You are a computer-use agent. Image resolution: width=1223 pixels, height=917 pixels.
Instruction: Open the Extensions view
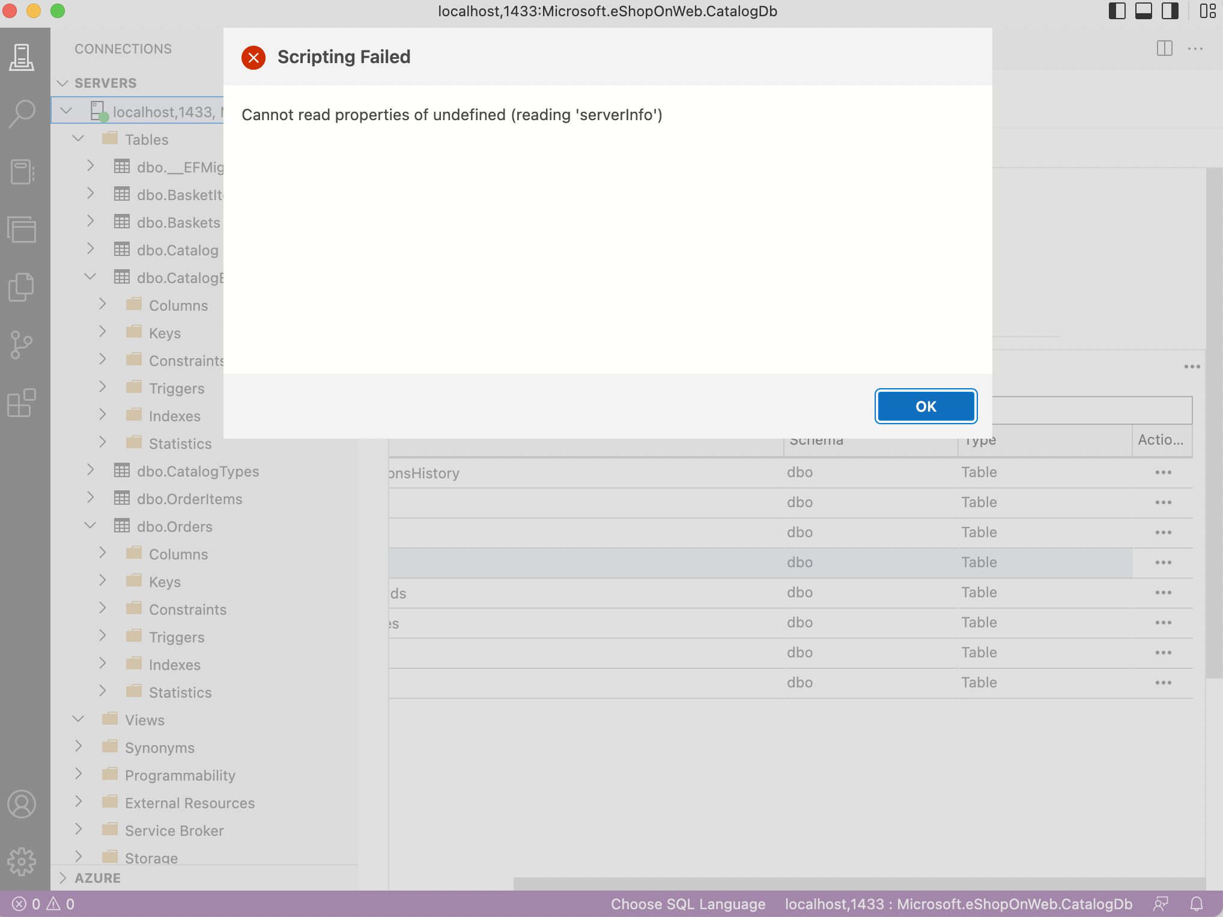tap(21, 403)
